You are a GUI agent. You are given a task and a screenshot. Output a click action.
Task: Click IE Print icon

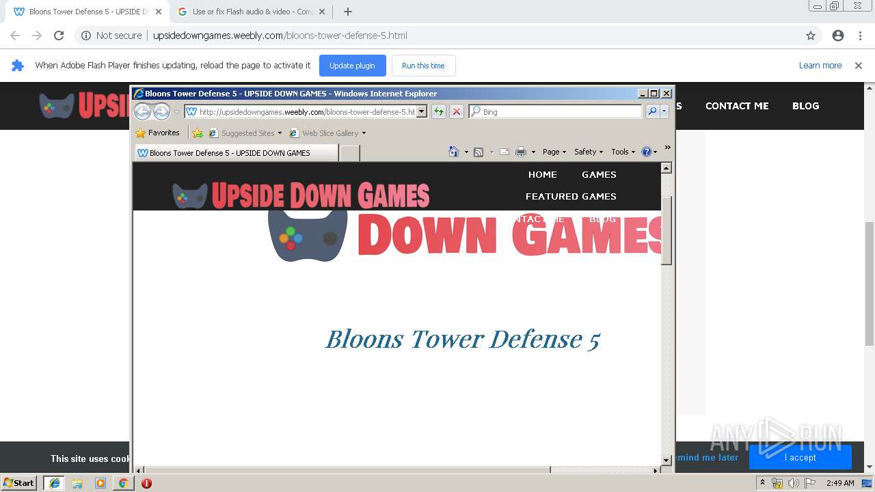click(x=520, y=152)
